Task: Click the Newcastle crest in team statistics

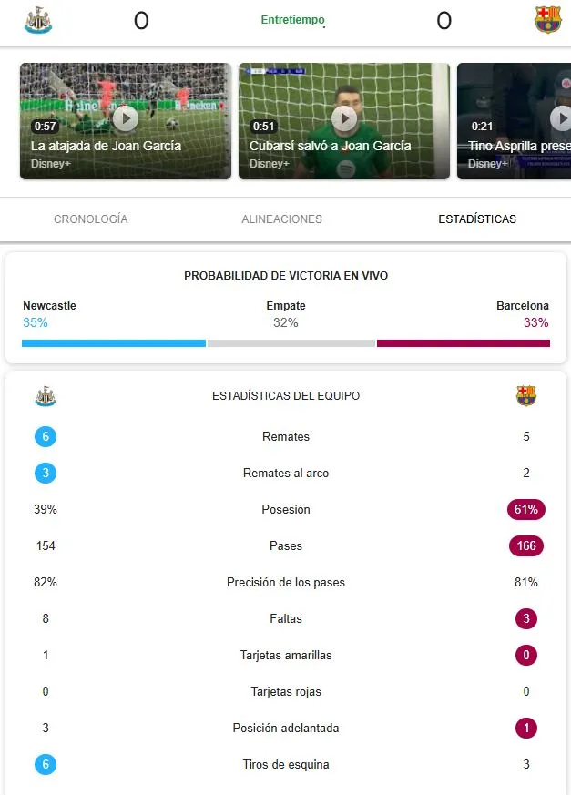Action: [46, 396]
